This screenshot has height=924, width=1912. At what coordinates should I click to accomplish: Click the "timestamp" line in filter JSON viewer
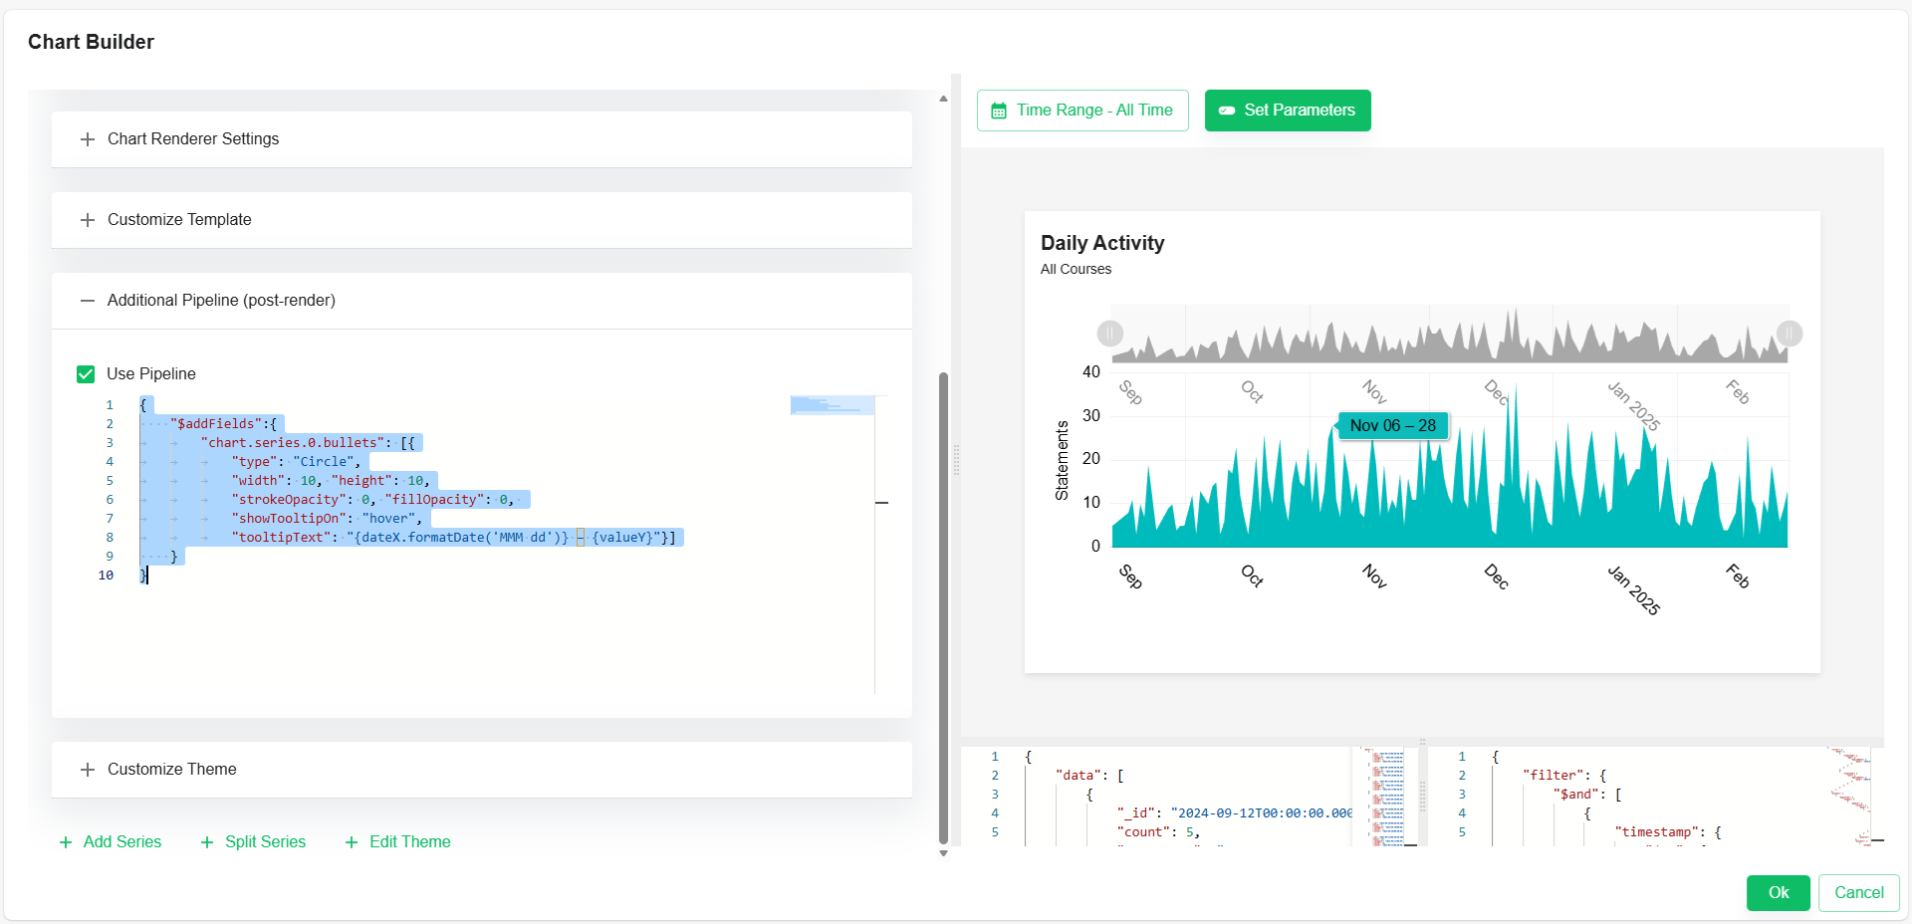[1668, 832]
